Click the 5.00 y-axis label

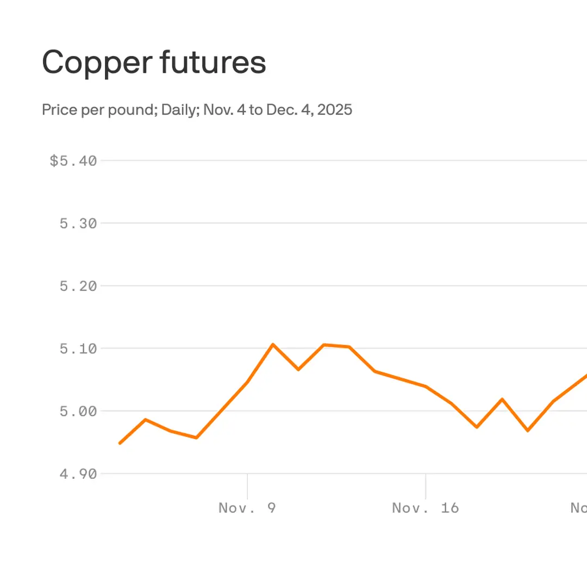[78, 411]
